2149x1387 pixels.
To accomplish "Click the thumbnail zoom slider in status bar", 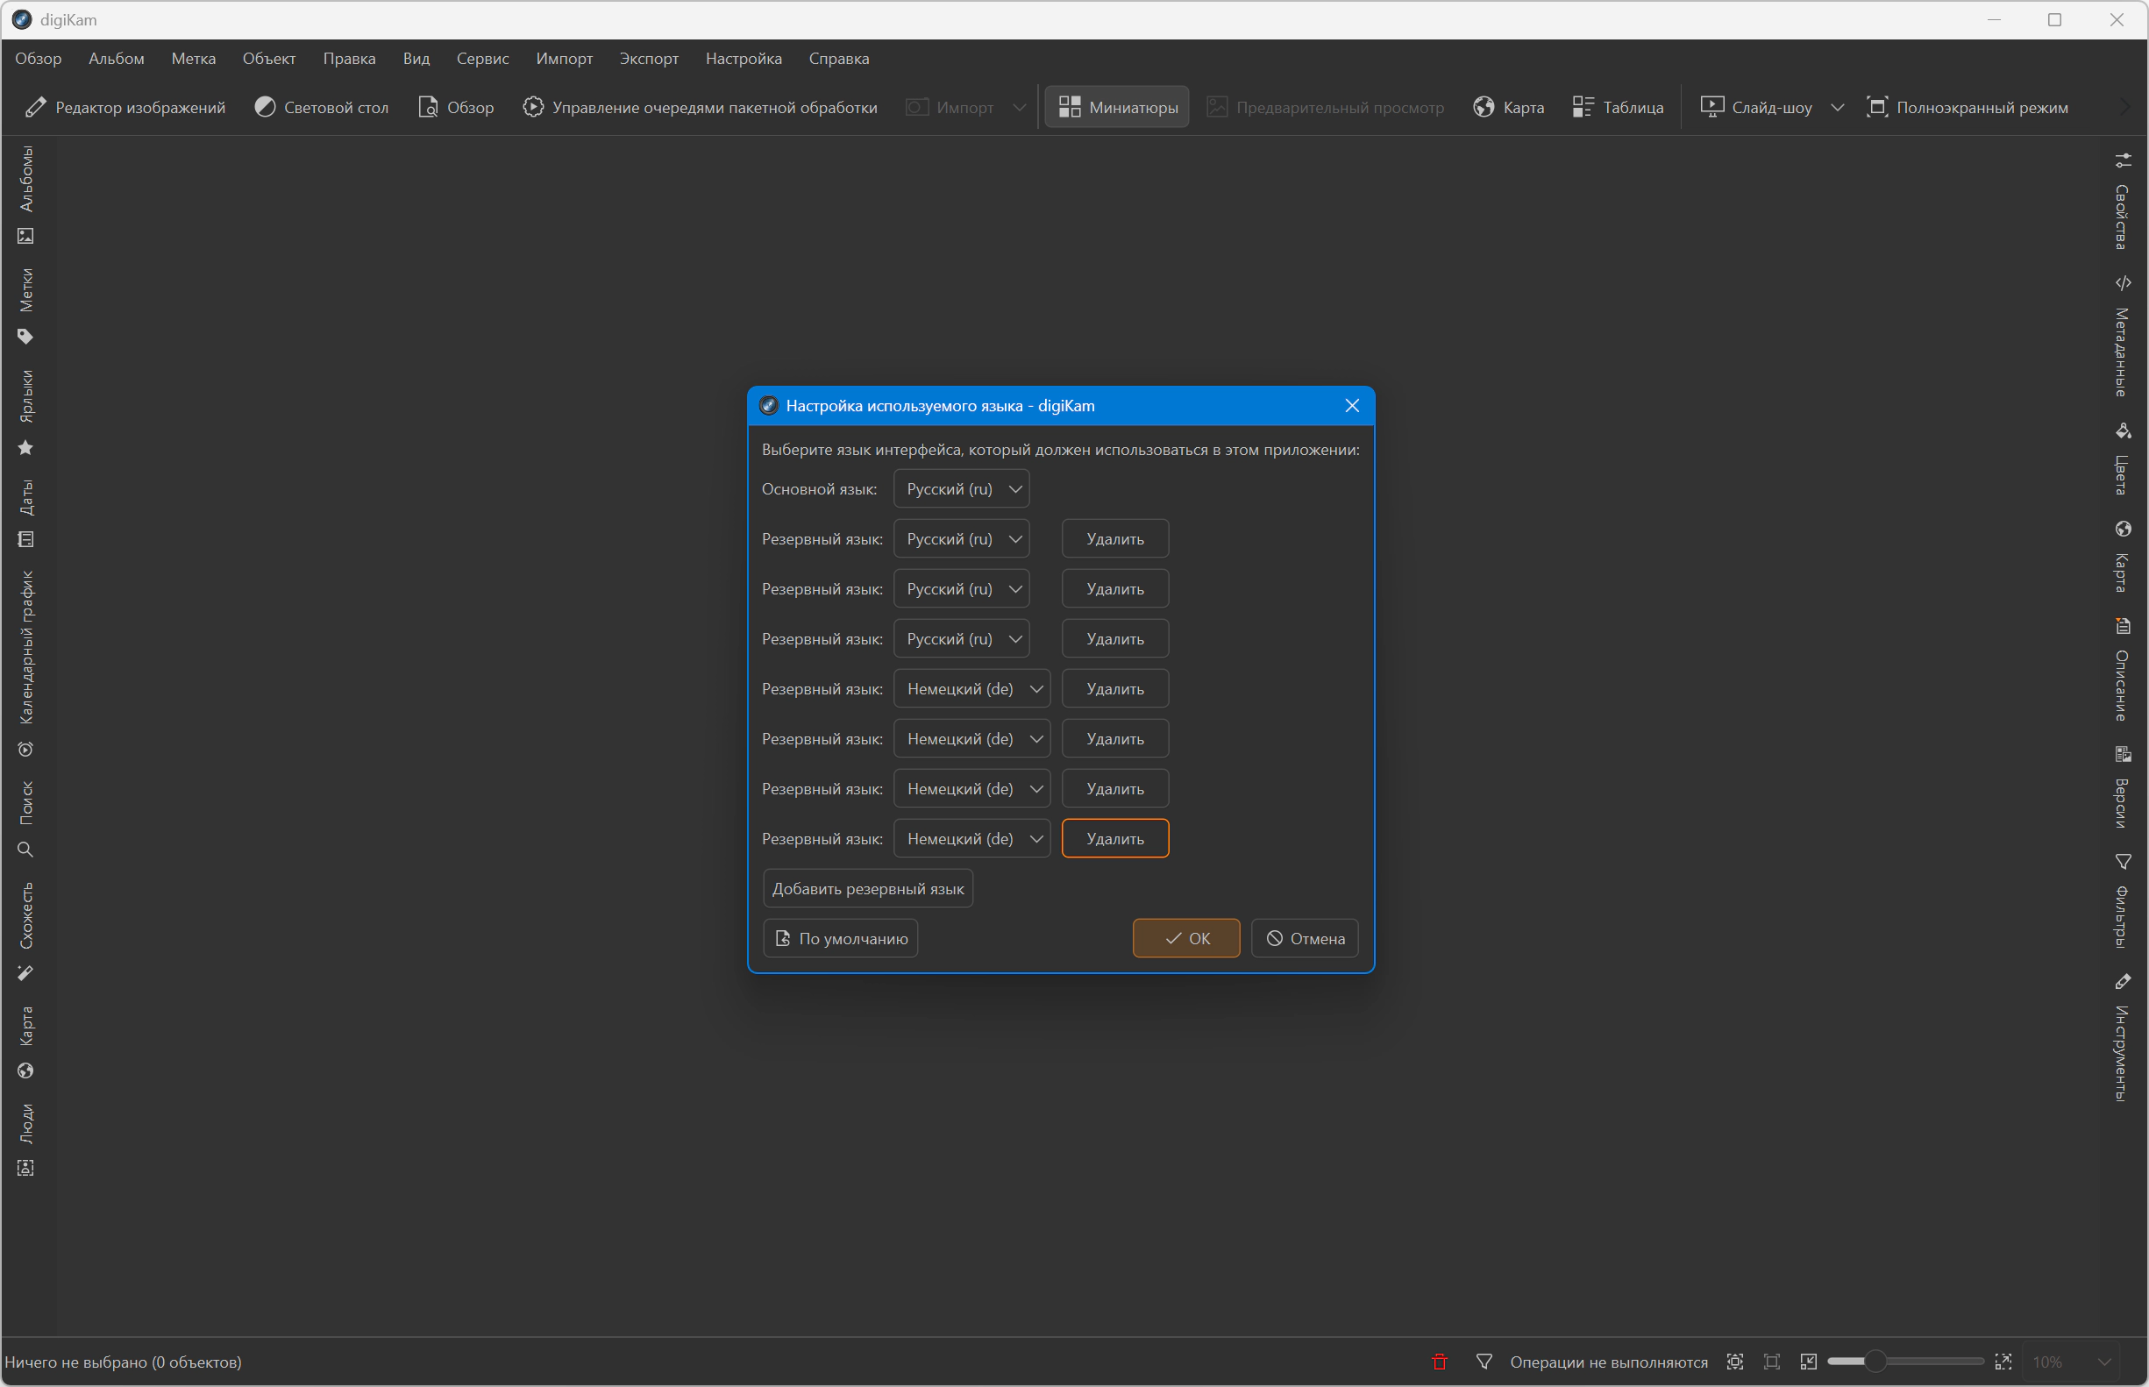I will [1875, 1362].
